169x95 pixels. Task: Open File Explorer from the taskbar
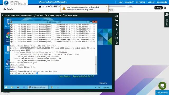coord(12,87)
